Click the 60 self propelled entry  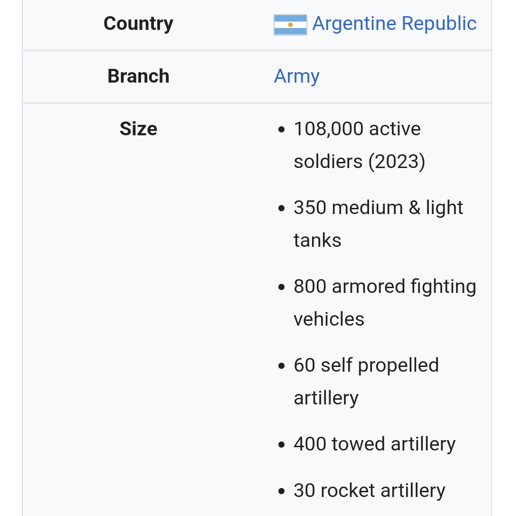(x=366, y=365)
